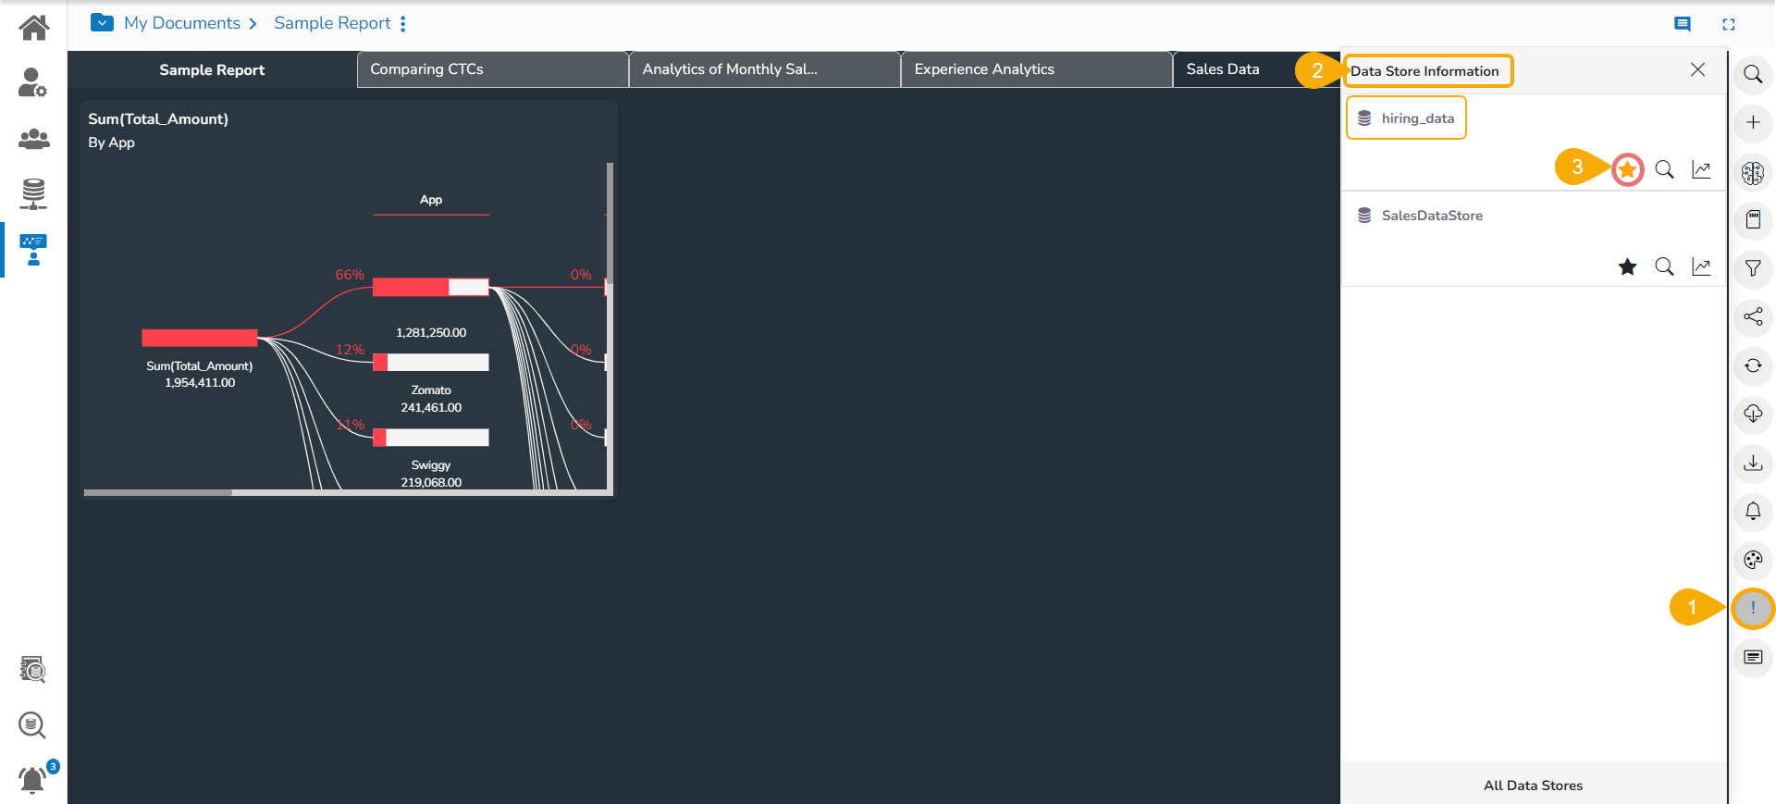
Task: Search within the hiring_data data store
Action: (x=1664, y=169)
